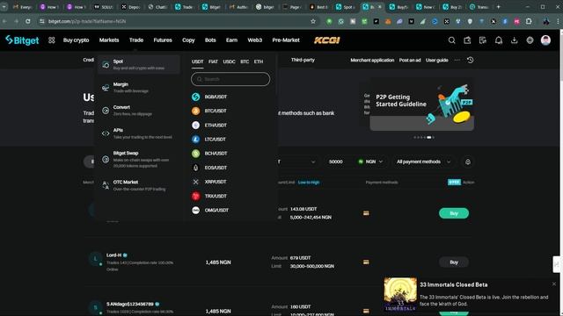
Task: Open the apps grid icon
Action: coord(52,40)
